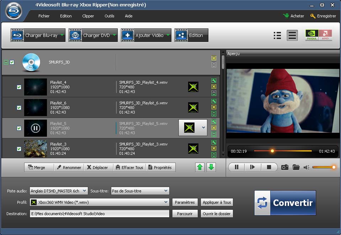Toggle the SMURFS_3D disc checkbox
341x235 pixels.
point(12,62)
